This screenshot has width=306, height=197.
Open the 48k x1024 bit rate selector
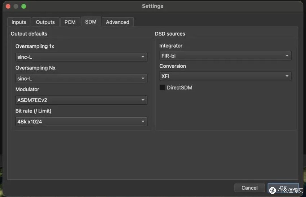pyautogui.click(x=81, y=122)
